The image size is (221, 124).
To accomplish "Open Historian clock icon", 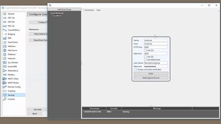I will click(4, 58).
